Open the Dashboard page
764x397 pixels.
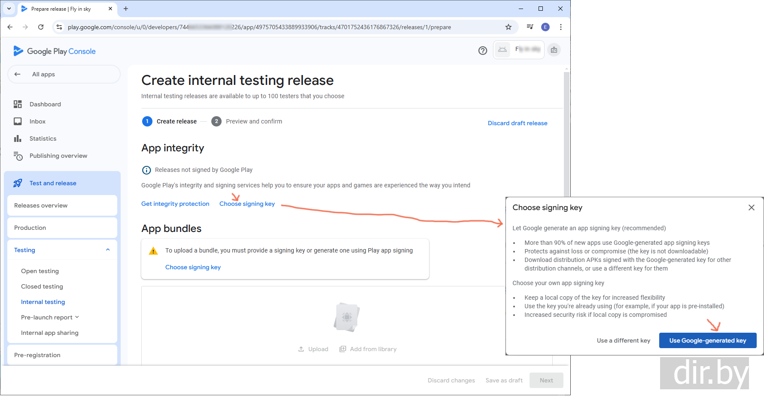[45, 104]
